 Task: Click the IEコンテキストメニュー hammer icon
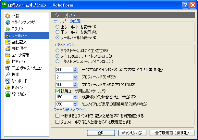[x=7, y=68]
